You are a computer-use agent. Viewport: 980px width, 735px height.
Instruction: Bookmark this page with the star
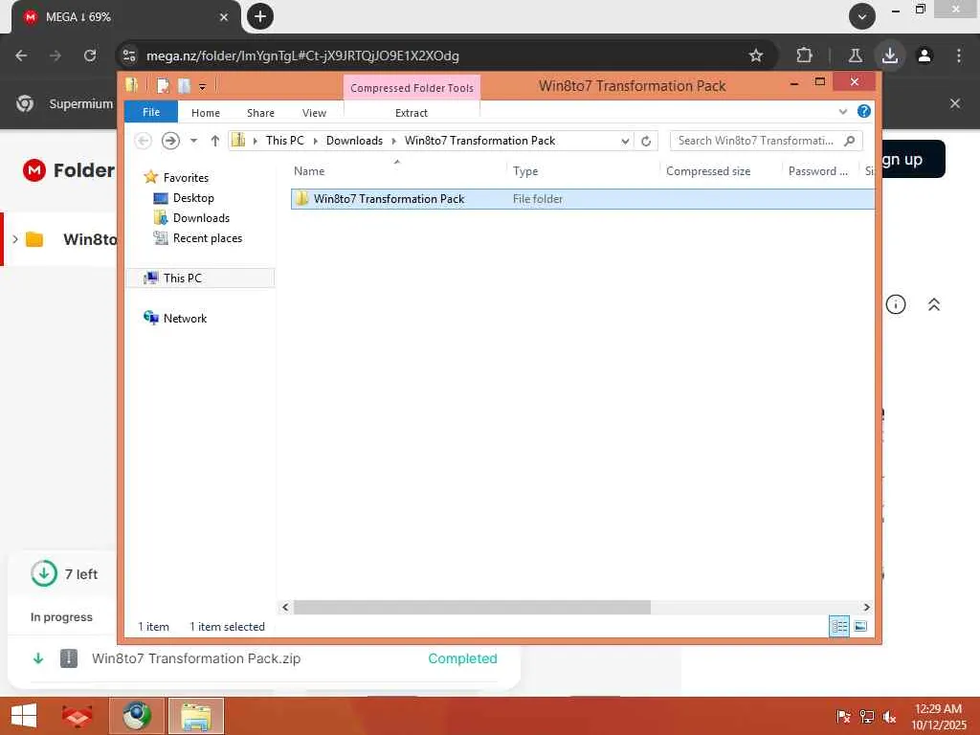click(756, 56)
